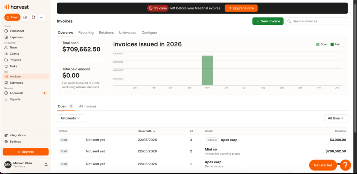The width and height of the screenshot is (357, 174).
Task: Click the orange Upgrade button in sidebar
Action: click(26, 152)
